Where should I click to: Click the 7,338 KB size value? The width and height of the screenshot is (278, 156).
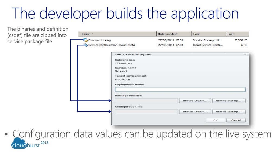coord(241,40)
